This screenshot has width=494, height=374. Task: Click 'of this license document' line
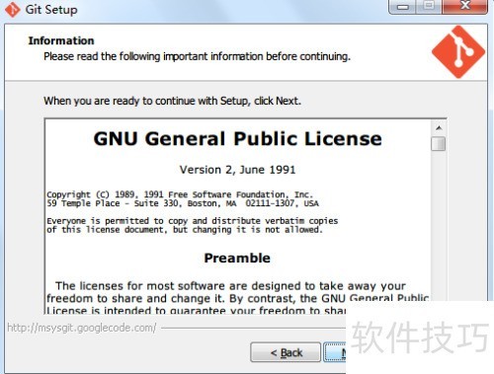pyautogui.click(x=185, y=230)
